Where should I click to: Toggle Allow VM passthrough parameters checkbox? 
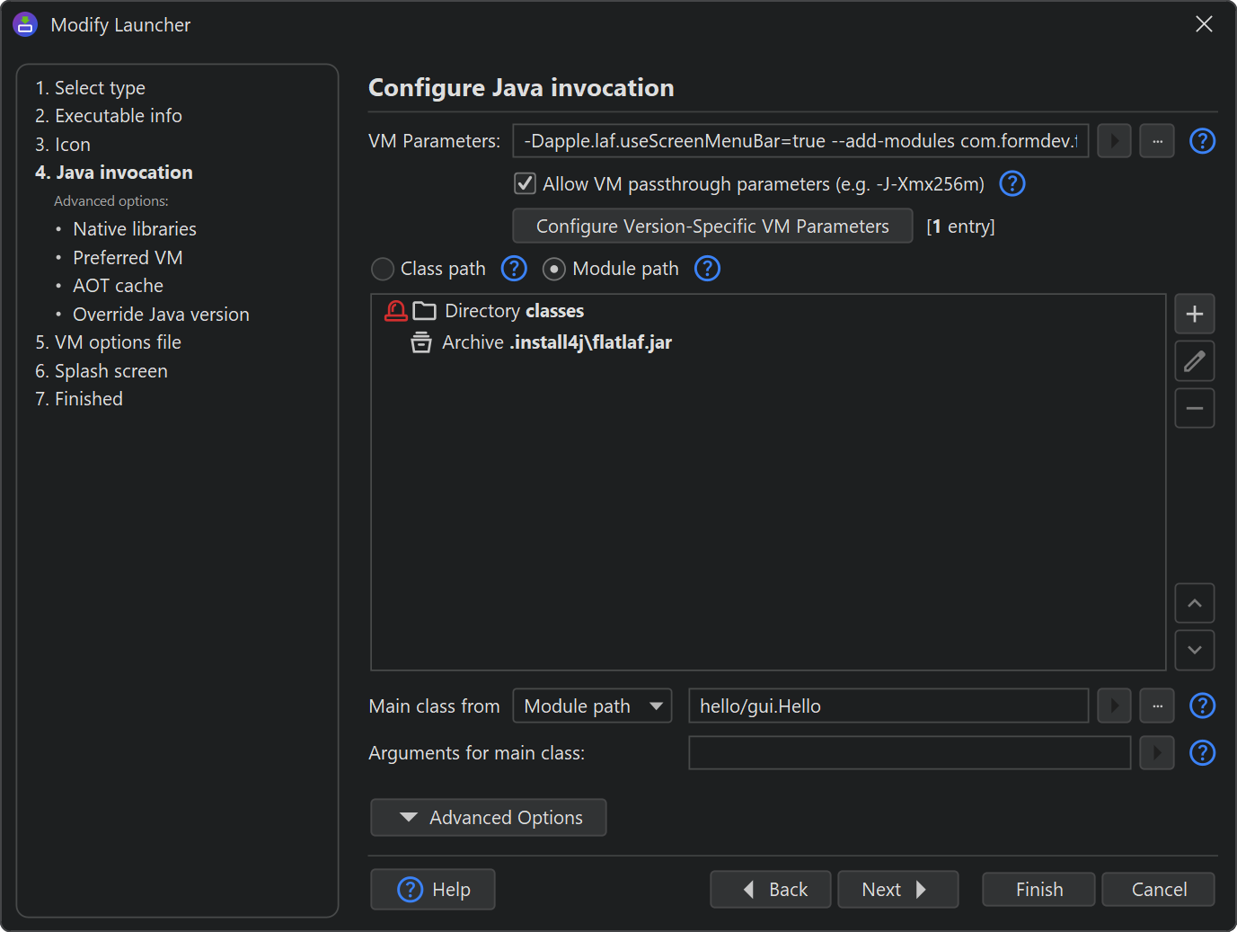coord(525,183)
